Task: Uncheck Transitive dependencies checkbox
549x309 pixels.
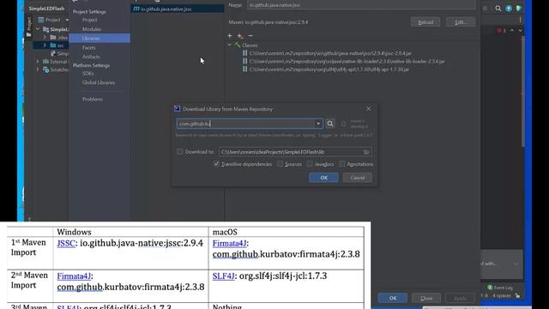Action: pyautogui.click(x=216, y=164)
